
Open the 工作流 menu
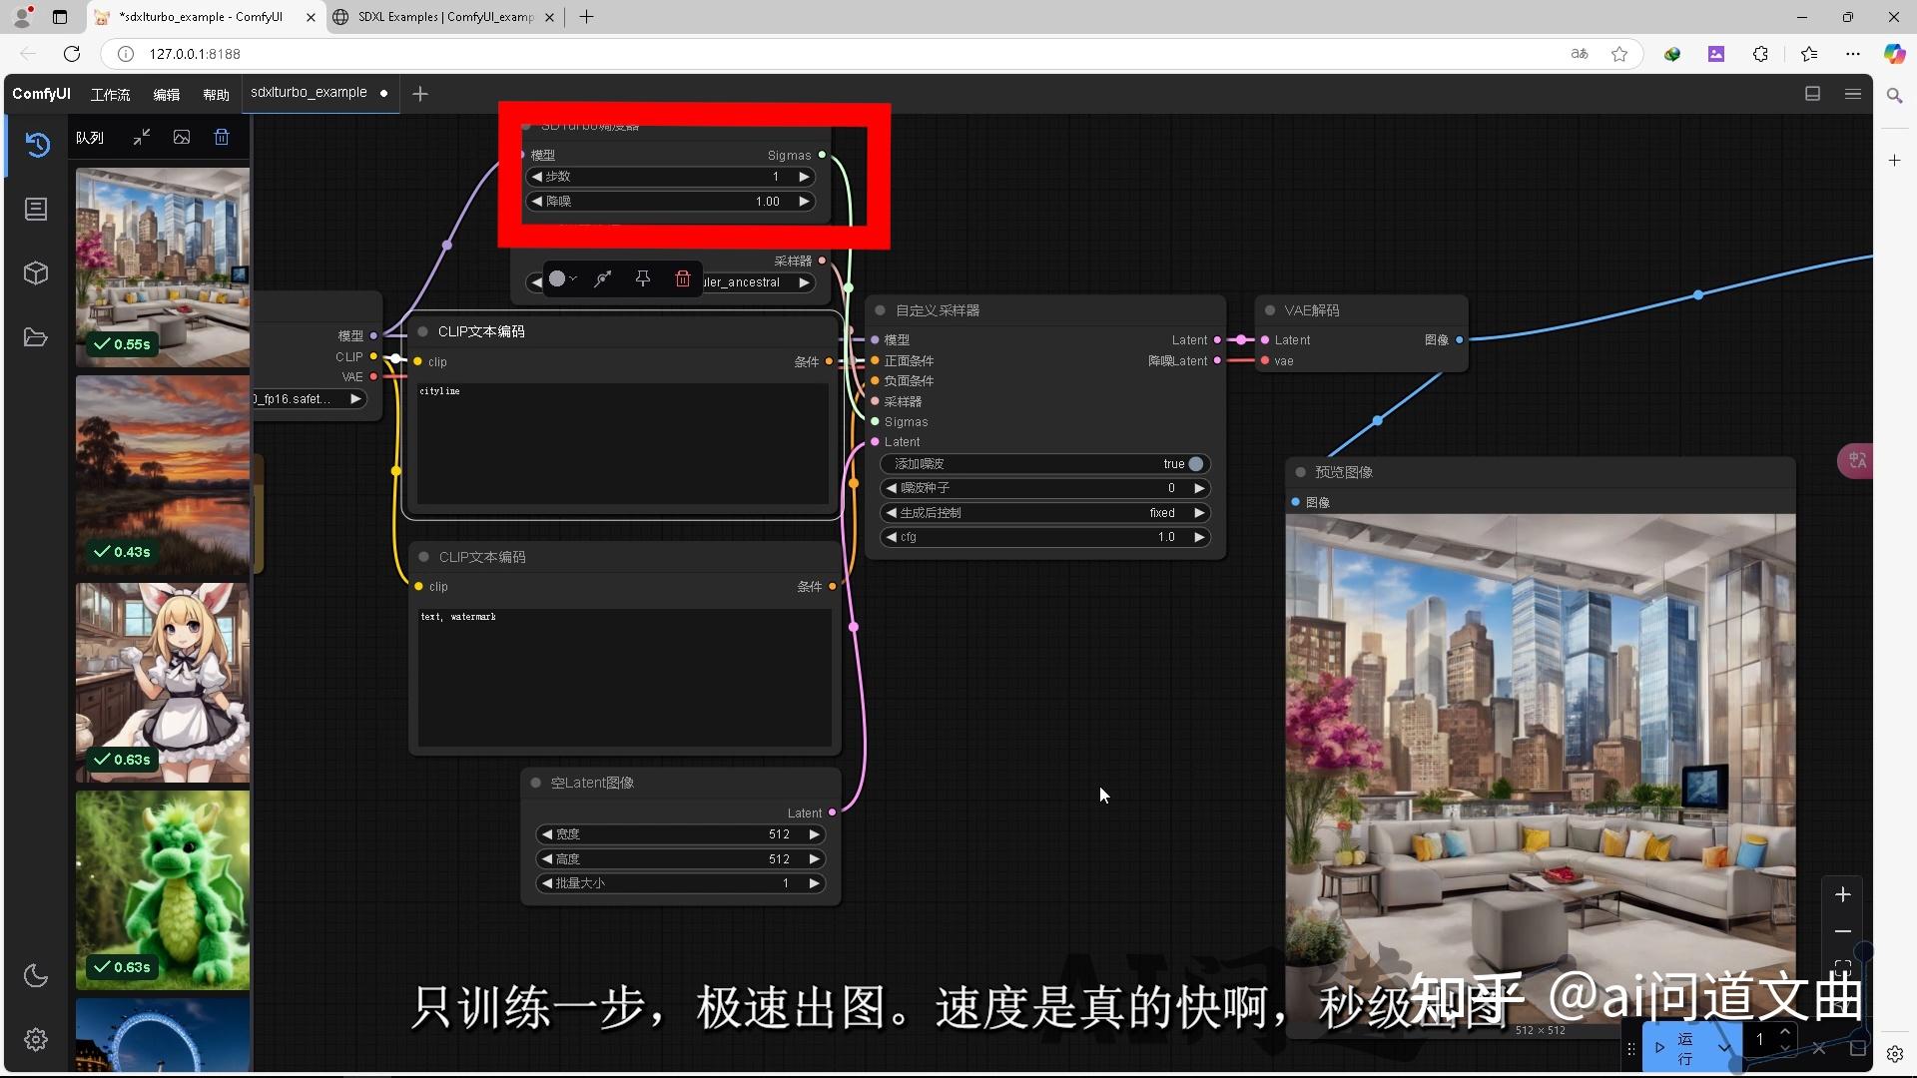click(110, 94)
